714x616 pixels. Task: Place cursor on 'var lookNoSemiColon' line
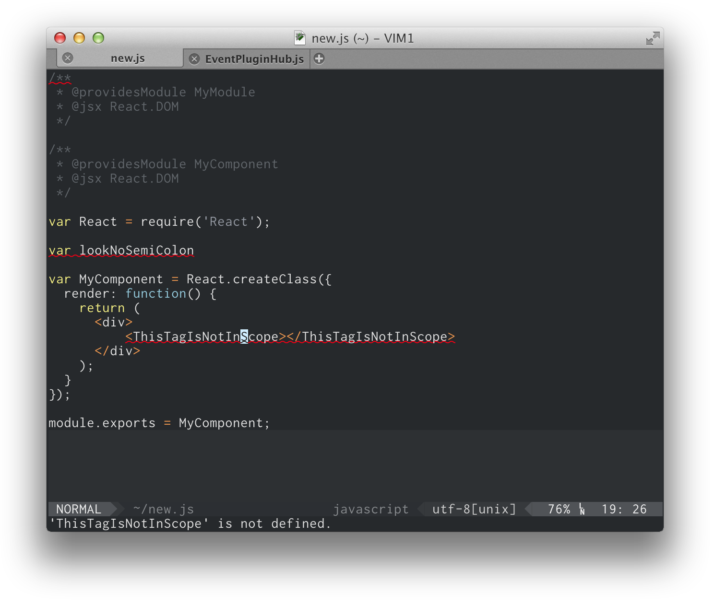(121, 250)
